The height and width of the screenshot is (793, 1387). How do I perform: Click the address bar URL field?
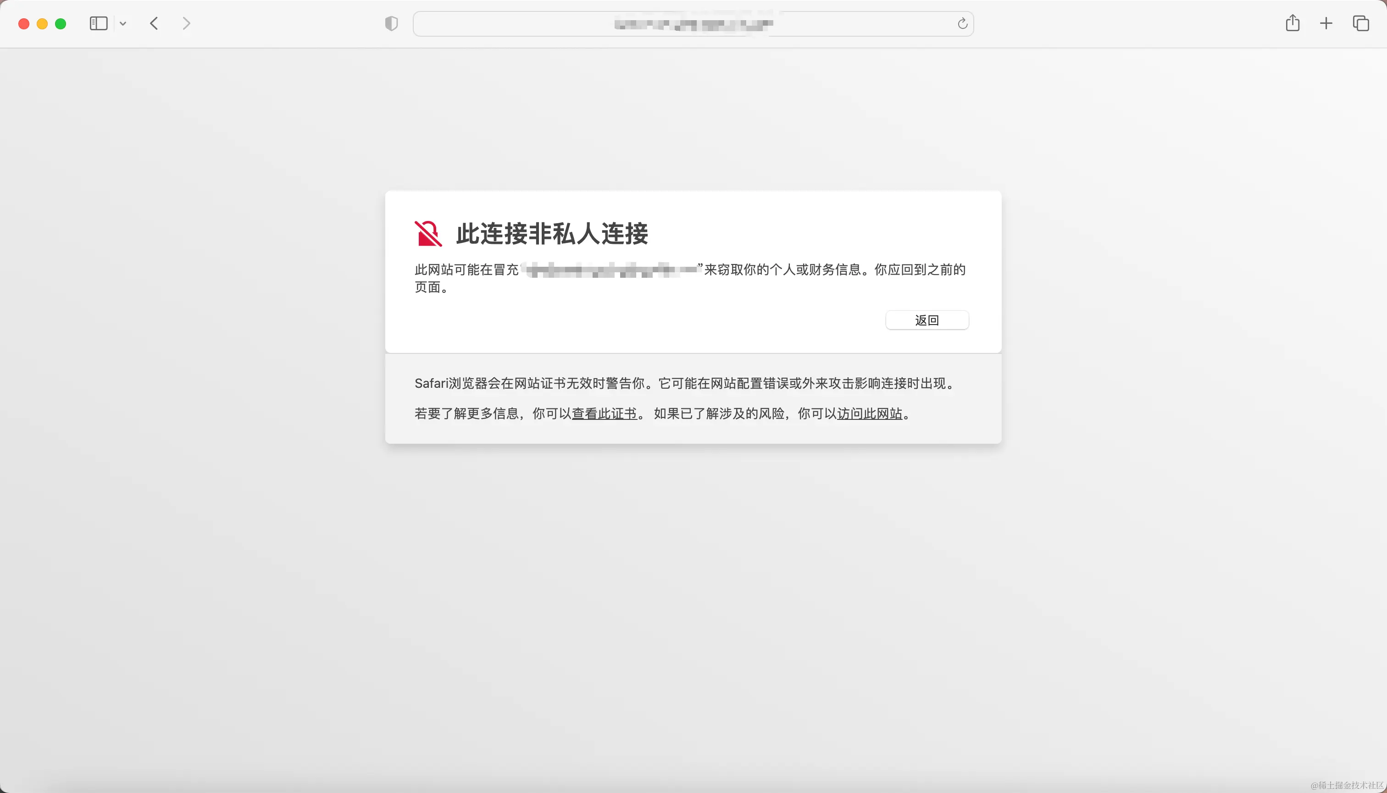(692, 24)
